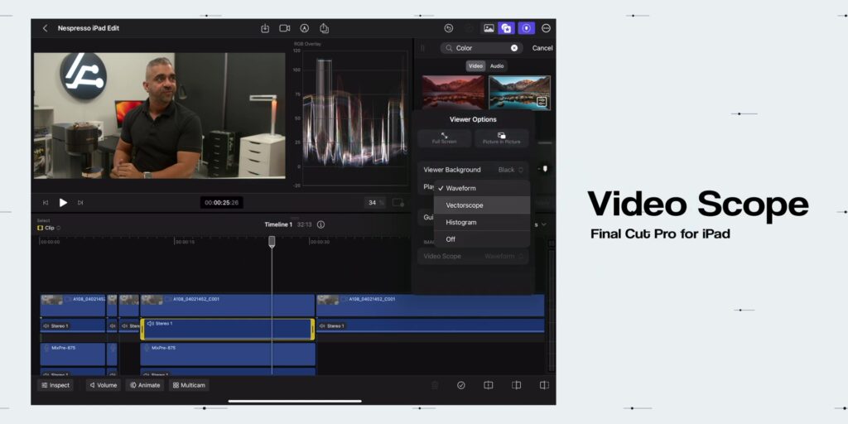Click the trash delete icon in bottom bar
Screen dimensions: 848x424
click(x=434, y=385)
